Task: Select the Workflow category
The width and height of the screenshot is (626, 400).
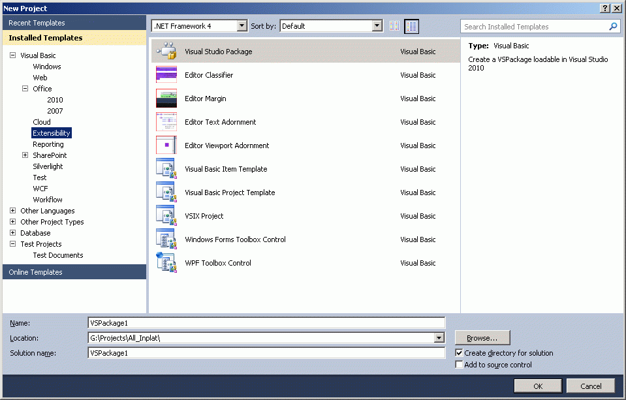Action: (x=48, y=199)
